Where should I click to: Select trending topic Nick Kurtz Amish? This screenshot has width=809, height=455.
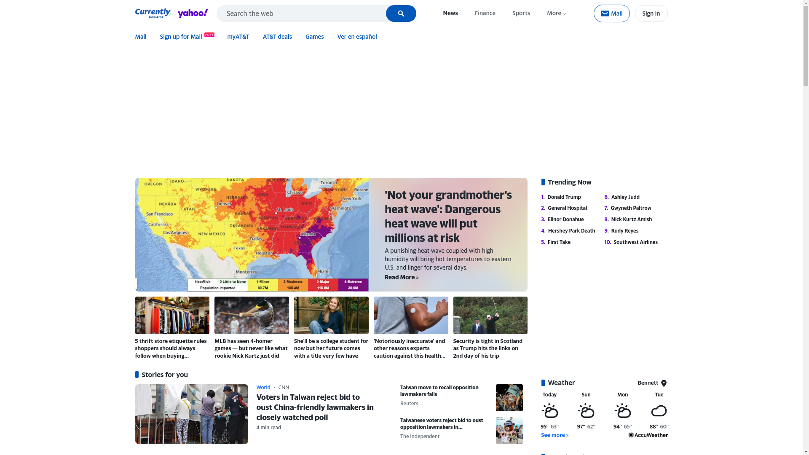point(631,219)
